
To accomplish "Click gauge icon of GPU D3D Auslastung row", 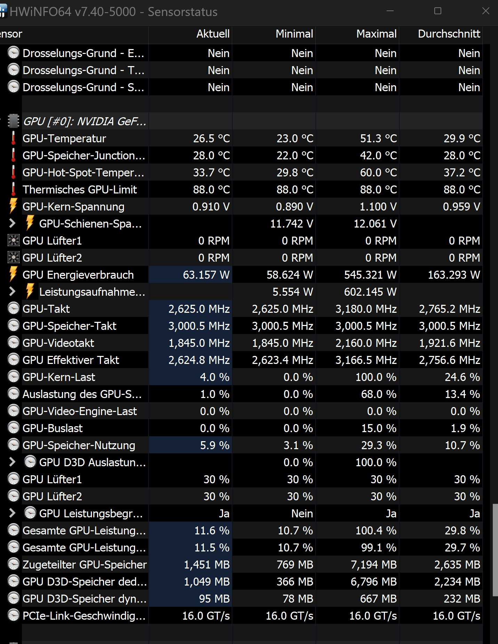I will pyautogui.click(x=30, y=462).
